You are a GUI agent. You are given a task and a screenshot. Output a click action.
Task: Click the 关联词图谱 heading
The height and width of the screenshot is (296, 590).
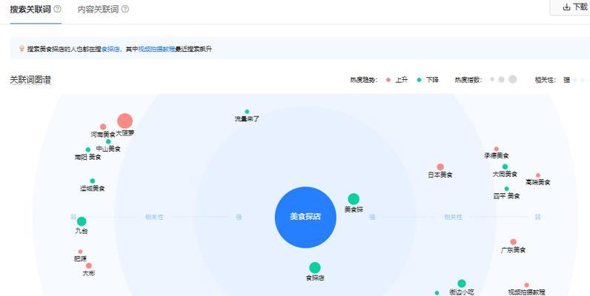[x=30, y=80]
